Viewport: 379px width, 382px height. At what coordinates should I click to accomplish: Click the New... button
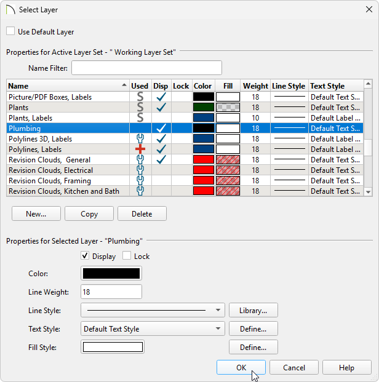tap(36, 213)
